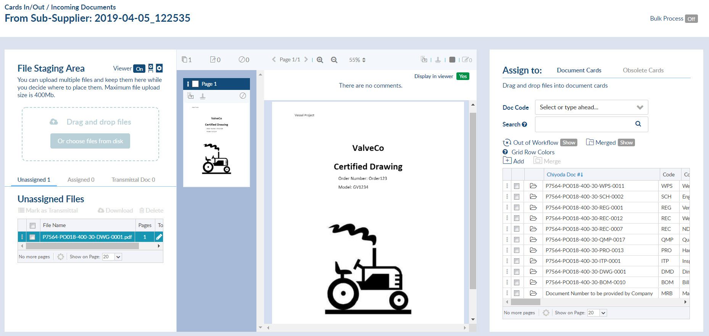Click the extract icon under Page 1 thumbnail

pos(190,96)
